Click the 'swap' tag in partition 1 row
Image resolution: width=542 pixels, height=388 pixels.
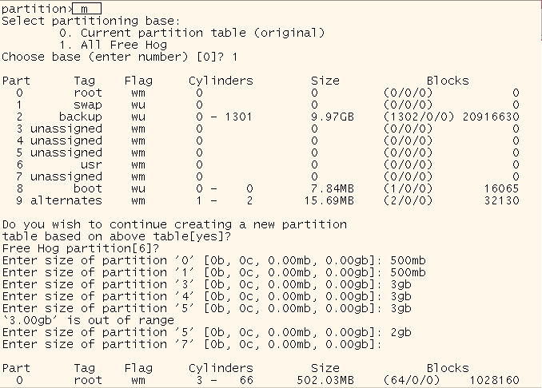(88, 105)
